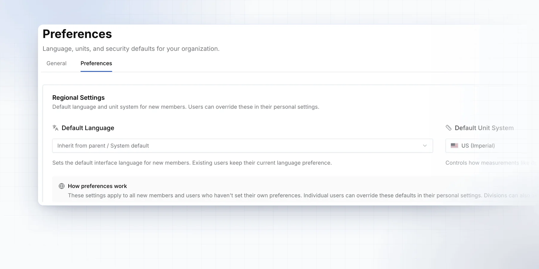Click the ruler icon beside Default Unit System
This screenshot has width=539, height=269.
click(x=449, y=128)
